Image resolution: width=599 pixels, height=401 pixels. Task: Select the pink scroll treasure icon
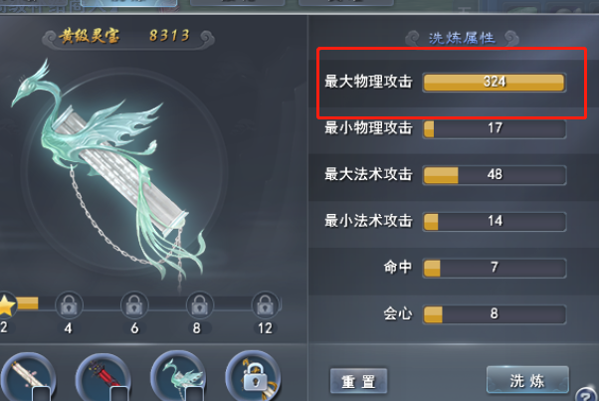pos(28,377)
